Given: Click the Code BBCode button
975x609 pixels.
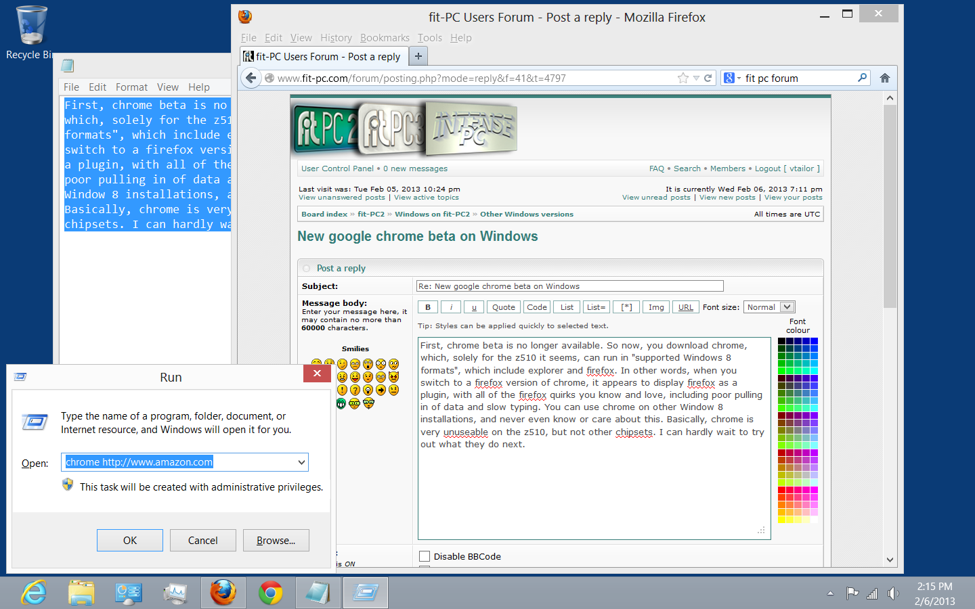Looking at the screenshot, I should pos(537,307).
